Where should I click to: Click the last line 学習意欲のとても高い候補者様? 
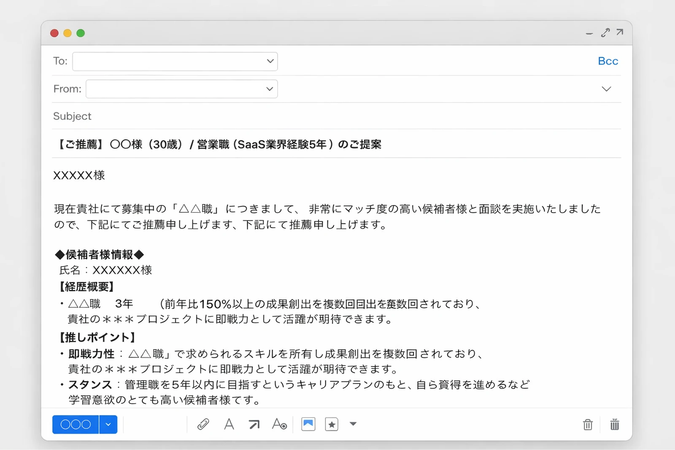click(165, 399)
